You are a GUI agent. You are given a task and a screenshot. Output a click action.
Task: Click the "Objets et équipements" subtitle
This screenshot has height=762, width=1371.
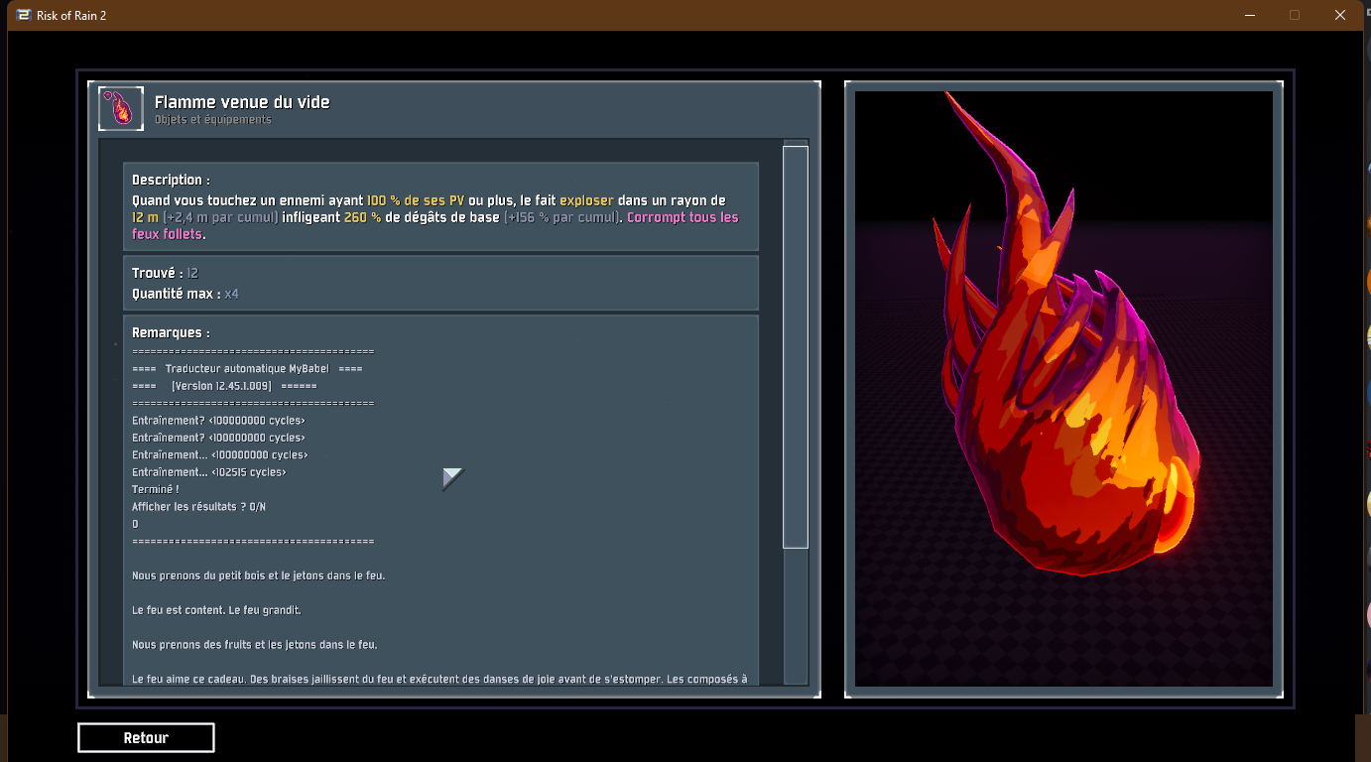tap(212, 120)
